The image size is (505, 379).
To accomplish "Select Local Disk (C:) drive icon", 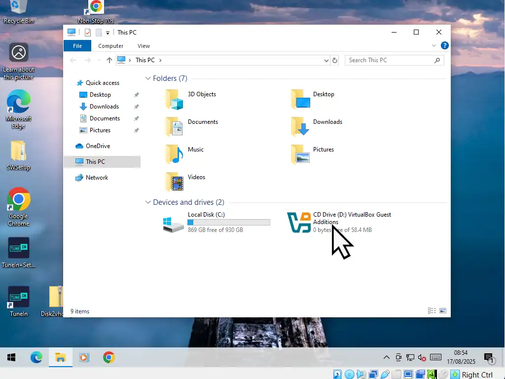I will click(174, 224).
